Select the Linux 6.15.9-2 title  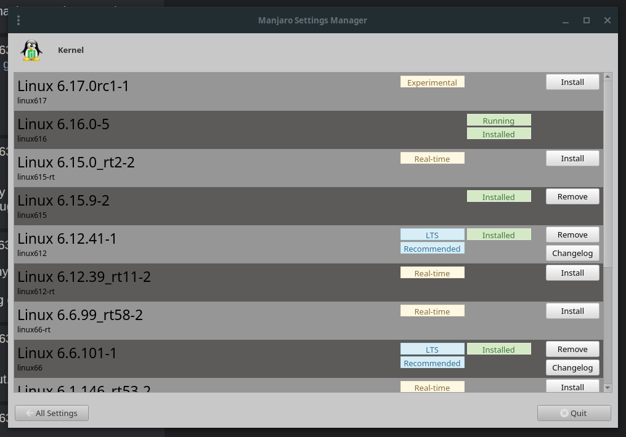pyautogui.click(x=63, y=201)
